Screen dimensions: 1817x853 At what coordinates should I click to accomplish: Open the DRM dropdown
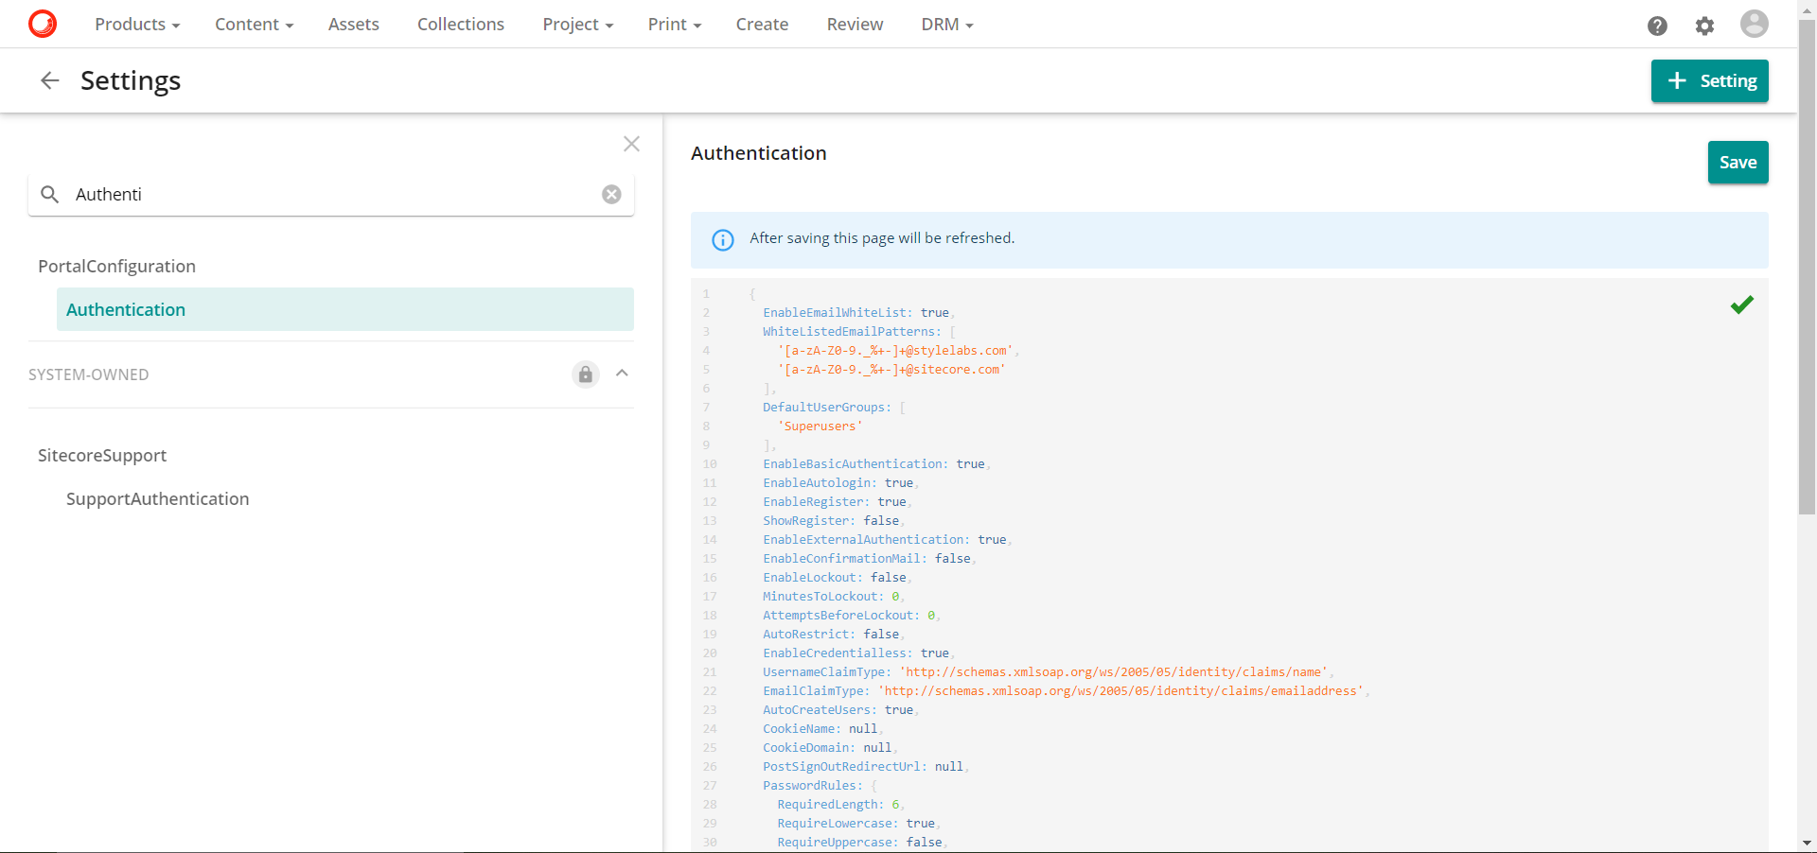coord(946,24)
